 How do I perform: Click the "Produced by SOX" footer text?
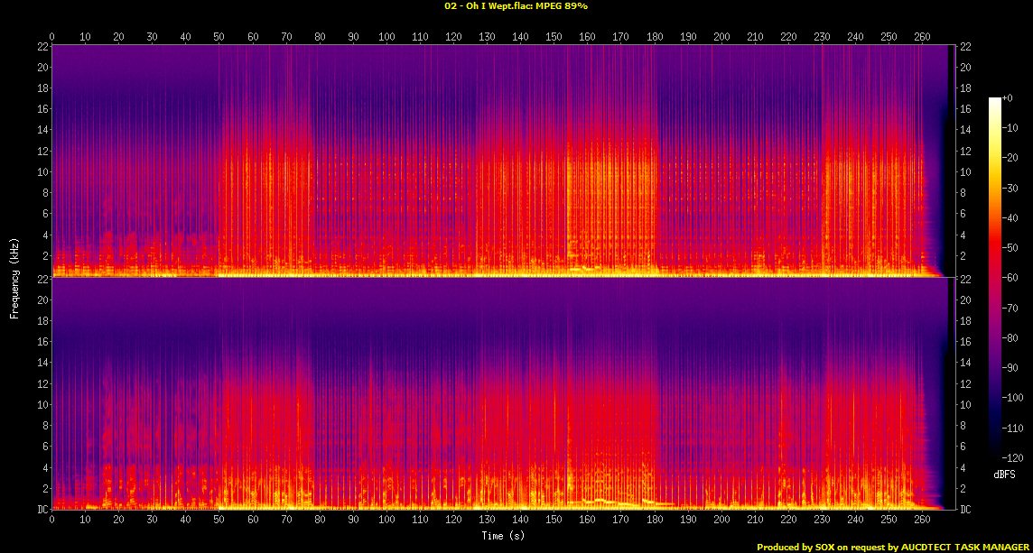coord(794,547)
